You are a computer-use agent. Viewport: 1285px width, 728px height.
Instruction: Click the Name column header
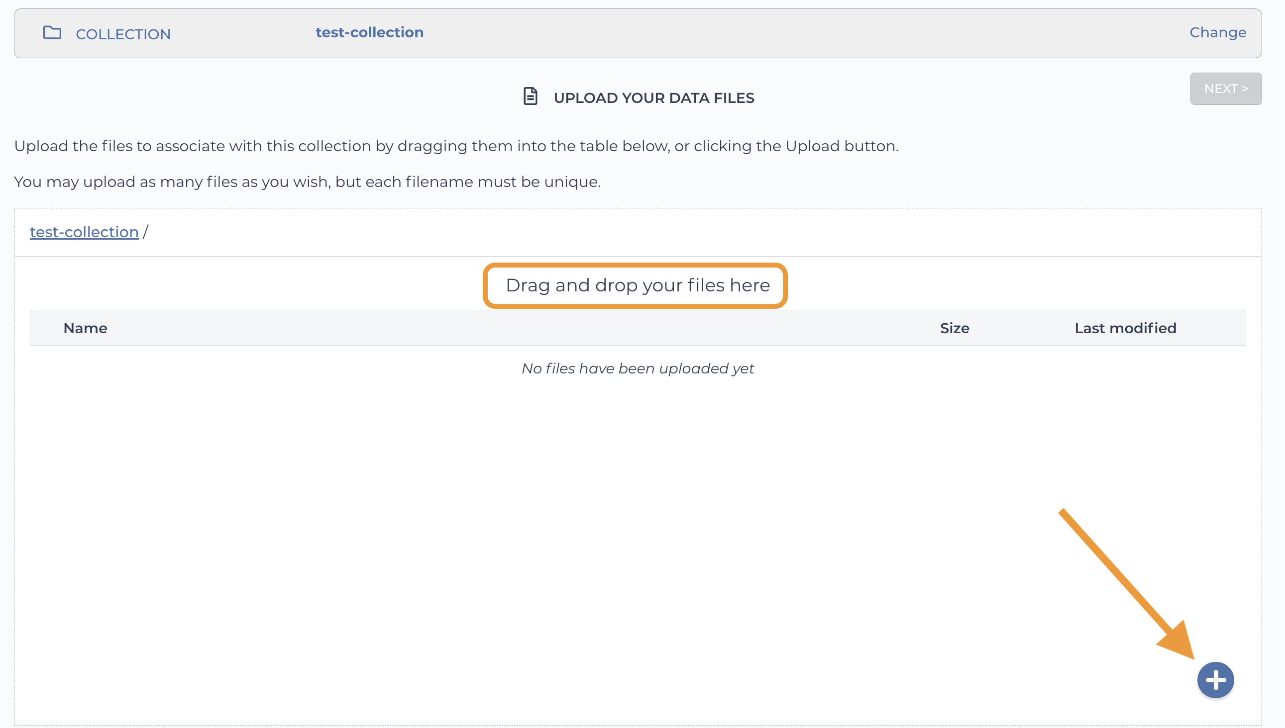point(85,328)
